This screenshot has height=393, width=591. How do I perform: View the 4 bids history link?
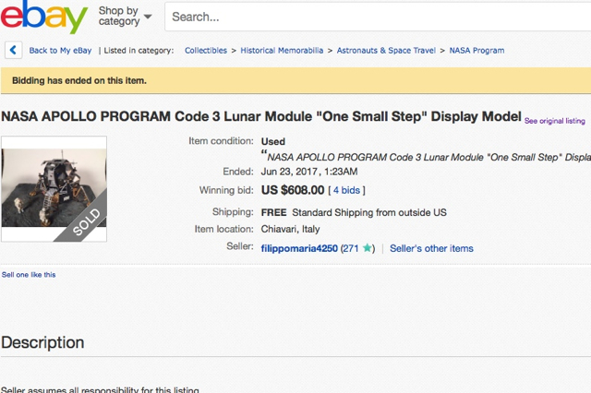347,190
